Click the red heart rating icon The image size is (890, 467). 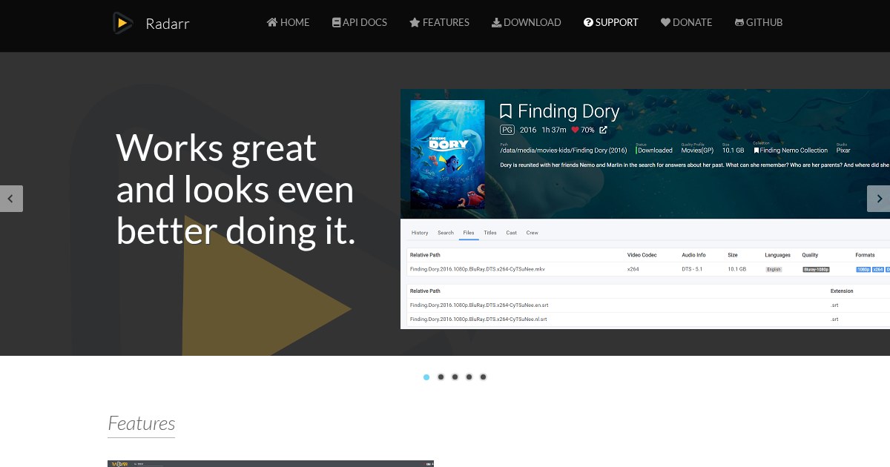tap(574, 130)
